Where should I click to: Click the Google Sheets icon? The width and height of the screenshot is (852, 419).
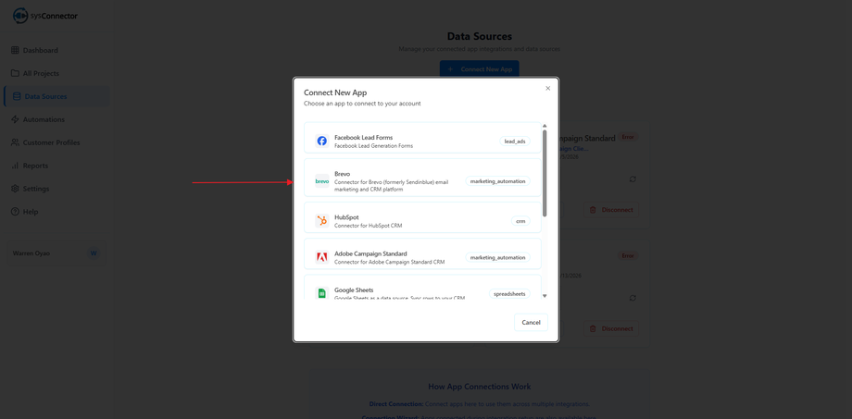(322, 293)
